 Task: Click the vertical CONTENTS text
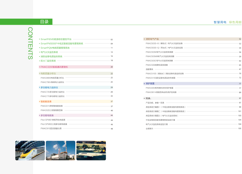(30, 43)
